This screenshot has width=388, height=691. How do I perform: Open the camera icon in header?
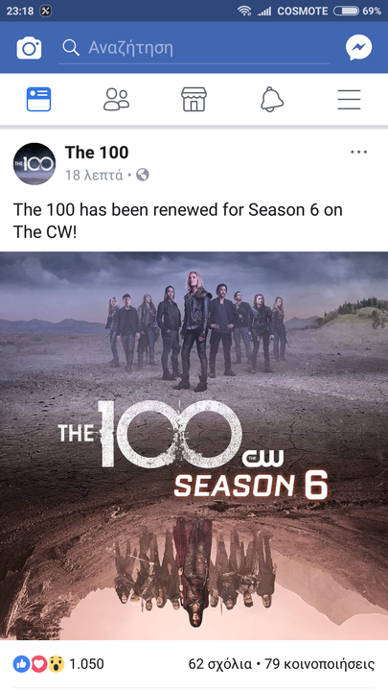29,48
